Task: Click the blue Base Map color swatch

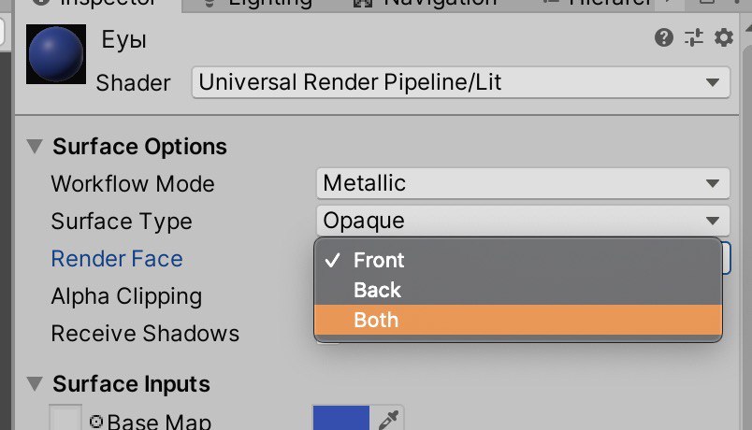Action: pyautogui.click(x=341, y=418)
